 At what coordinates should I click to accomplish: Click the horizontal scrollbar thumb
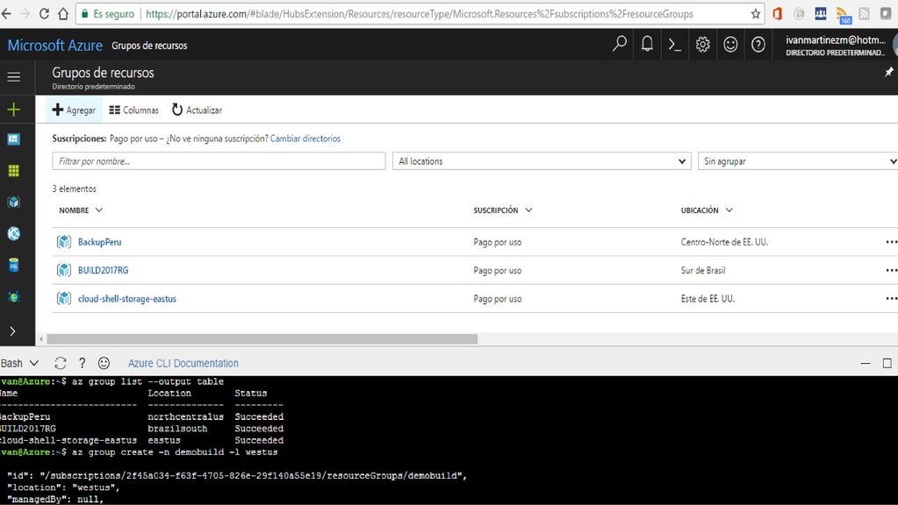(262, 339)
